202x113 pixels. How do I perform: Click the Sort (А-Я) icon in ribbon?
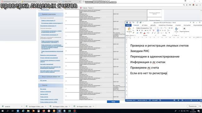166,33
